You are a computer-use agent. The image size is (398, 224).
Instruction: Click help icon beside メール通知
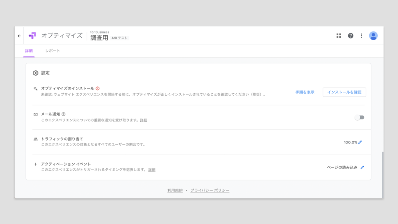63,114
